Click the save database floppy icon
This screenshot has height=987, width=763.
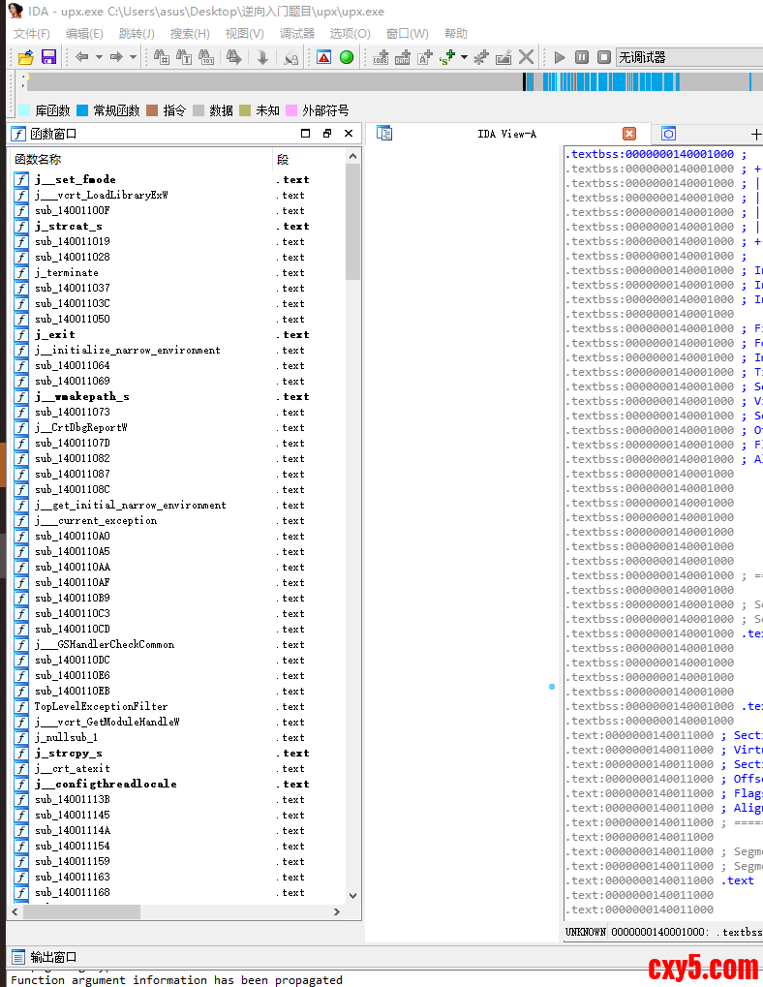(x=47, y=57)
